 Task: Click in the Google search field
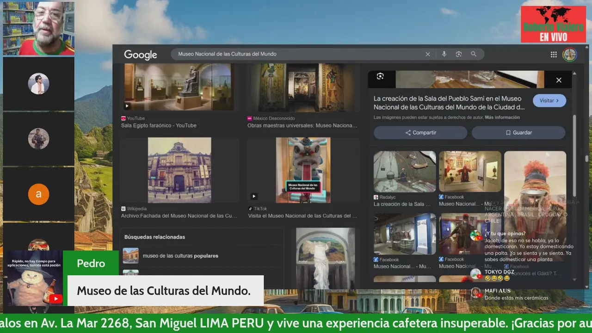(x=298, y=54)
